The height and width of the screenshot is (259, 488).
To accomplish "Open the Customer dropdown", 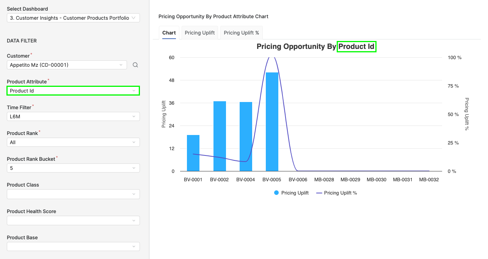I will (67, 65).
